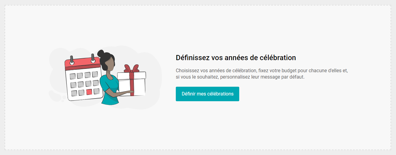Click the woman's black hair bun
Viewport: 396px width, 155px height.
[x=101, y=53]
